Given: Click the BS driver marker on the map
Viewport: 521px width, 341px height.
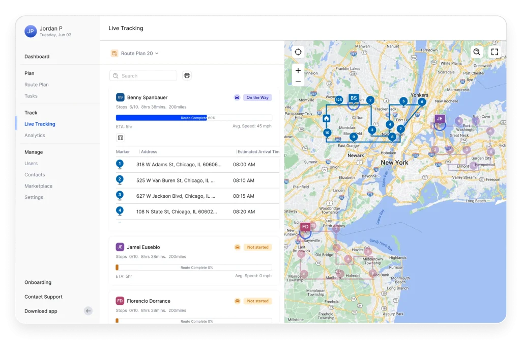Looking at the screenshot, I should pos(354,99).
